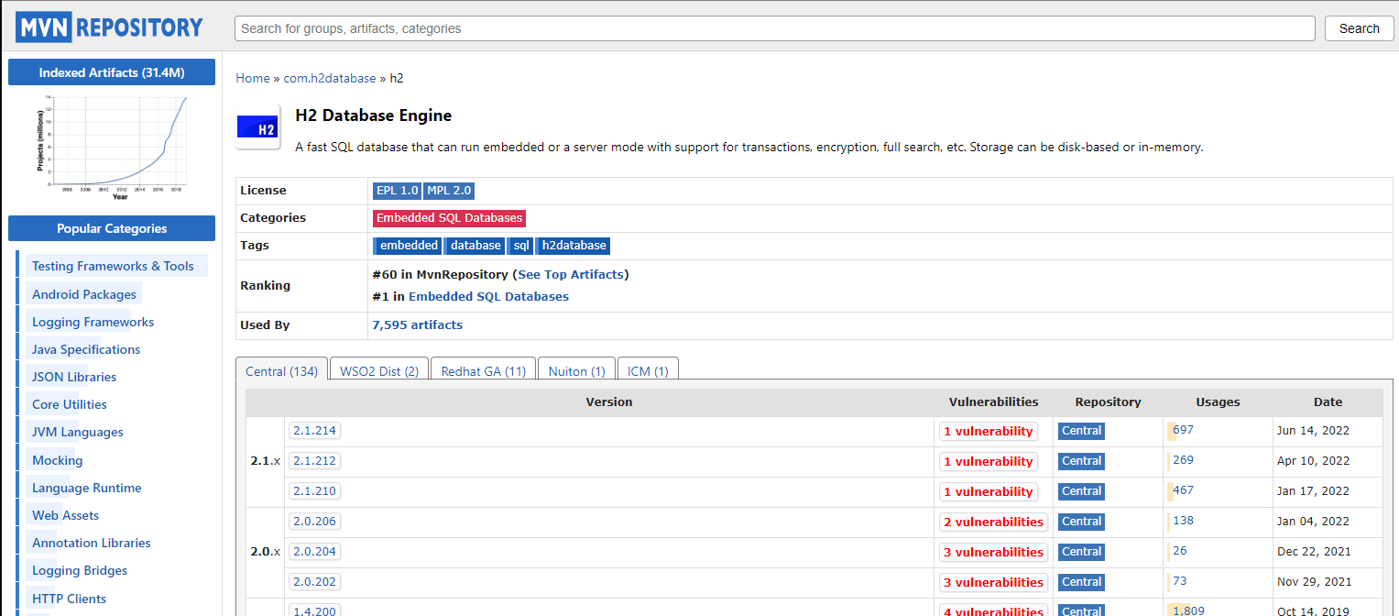Switch to Nuiton (1) tab
Viewport: 1399px width, 616px height.
(576, 371)
